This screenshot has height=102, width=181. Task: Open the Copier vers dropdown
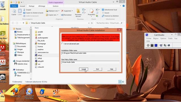52,15
